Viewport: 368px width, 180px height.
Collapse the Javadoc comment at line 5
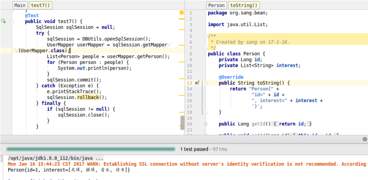tap(205, 36)
